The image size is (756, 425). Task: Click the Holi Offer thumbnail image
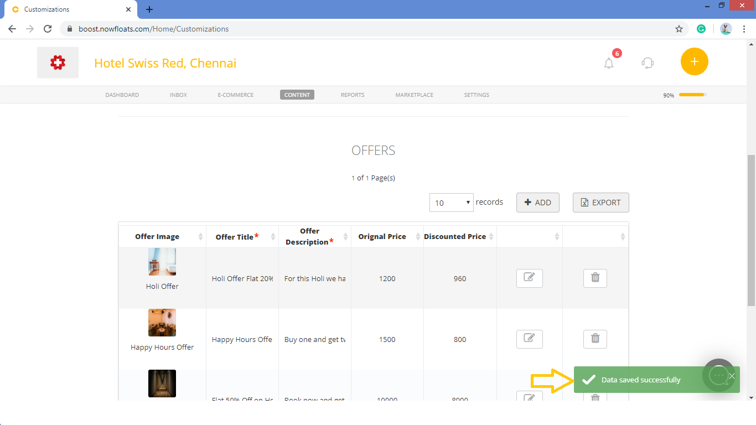coord(162,262)
